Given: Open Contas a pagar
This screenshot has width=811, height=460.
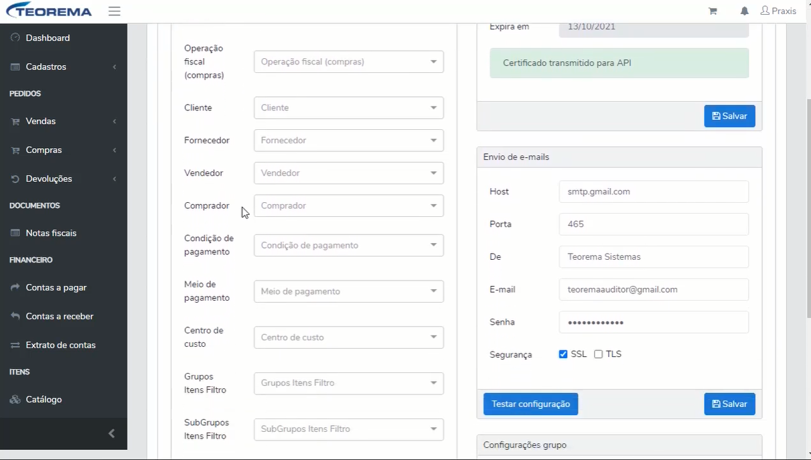Looking at the screenshot, I should click(56, 287).
